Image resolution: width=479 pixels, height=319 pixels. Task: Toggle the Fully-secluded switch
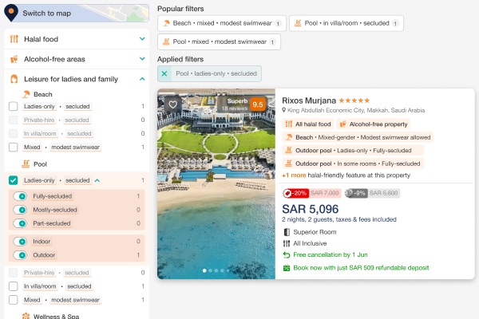coord(20,196)
